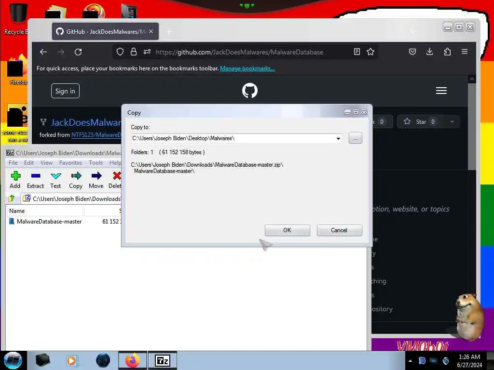Viewport: 494px width, 370px height.
Task: Click the taskbar clock showing 1:26 AM
Action: click(x=469, y=361)
